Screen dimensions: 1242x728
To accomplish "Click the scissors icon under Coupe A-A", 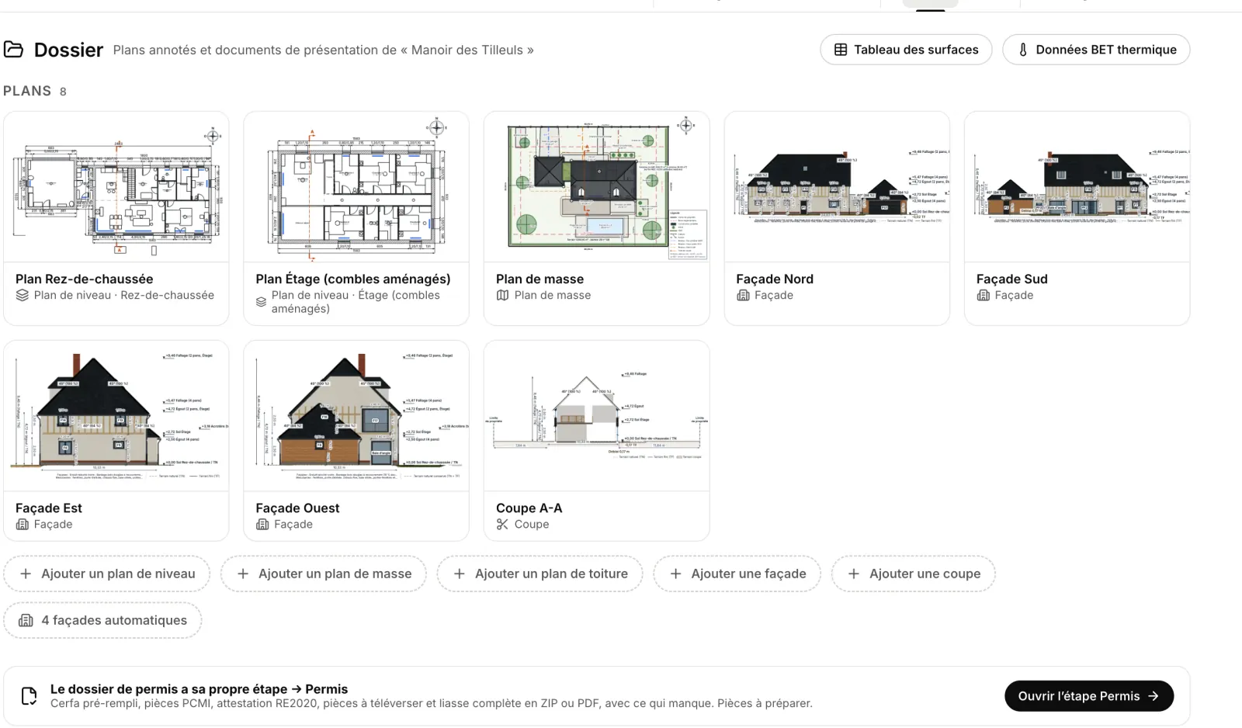I will (x=503, y=524).
